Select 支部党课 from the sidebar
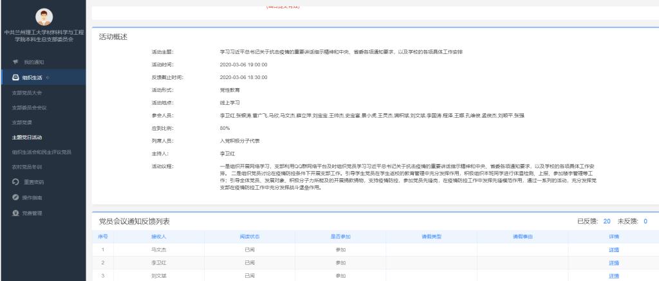 click(x=24, y=122)
